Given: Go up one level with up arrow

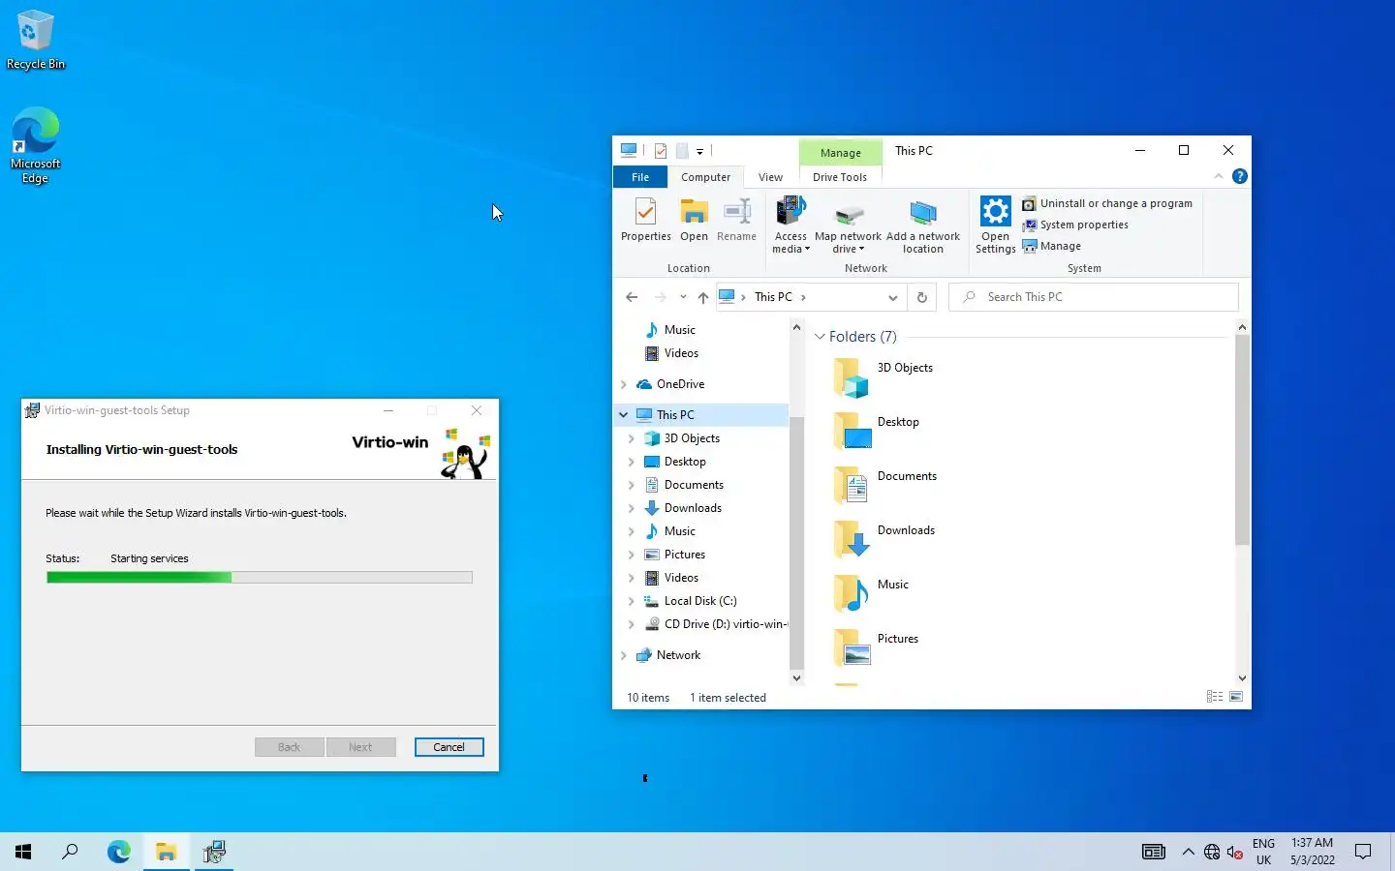Looking at the screenshot, I should coord(703,297).
